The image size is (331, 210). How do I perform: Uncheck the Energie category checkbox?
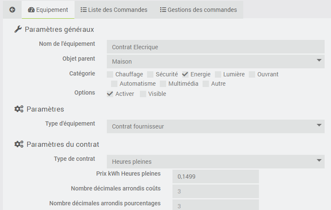pyautogui.click(x=185, y=75)
